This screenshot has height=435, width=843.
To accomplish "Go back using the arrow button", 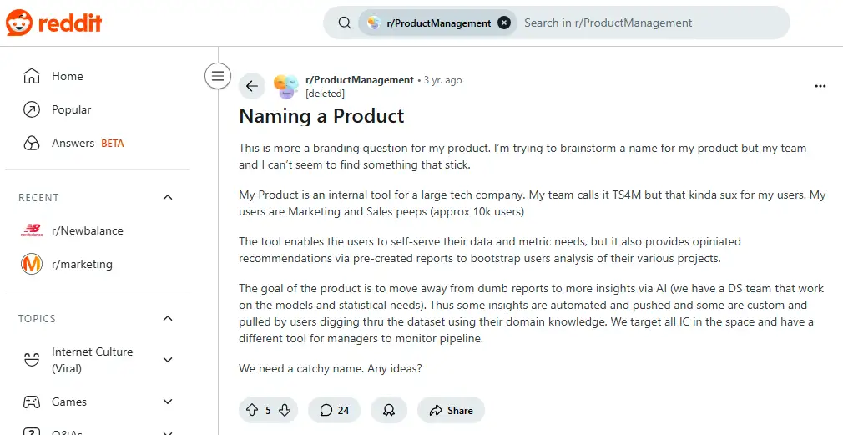I will click(251, 85).
